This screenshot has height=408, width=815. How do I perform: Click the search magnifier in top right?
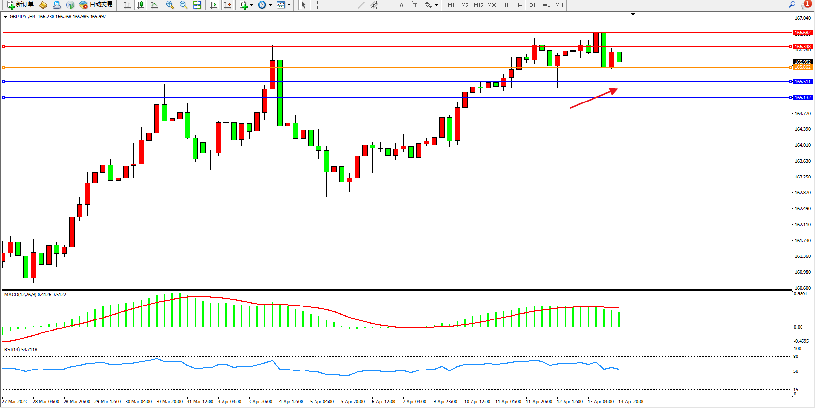(x=792, y=5)
